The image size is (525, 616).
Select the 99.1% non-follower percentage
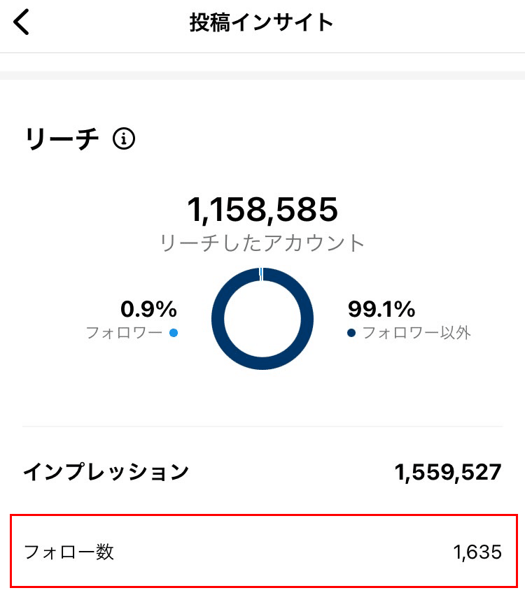[381, 308]
